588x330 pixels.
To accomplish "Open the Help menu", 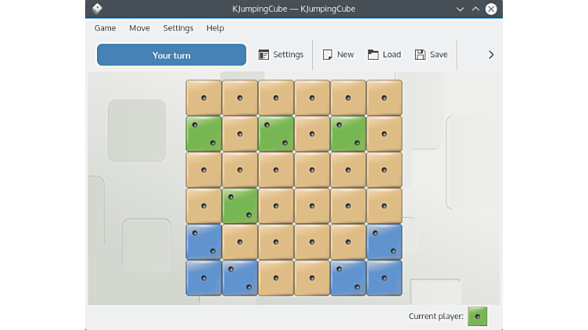I will [x=215, y=28].
